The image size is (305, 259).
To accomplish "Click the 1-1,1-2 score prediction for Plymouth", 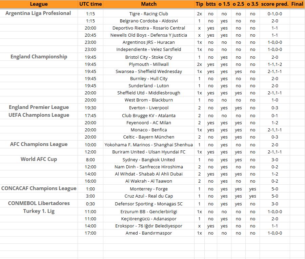I will [x=274, y=64].
